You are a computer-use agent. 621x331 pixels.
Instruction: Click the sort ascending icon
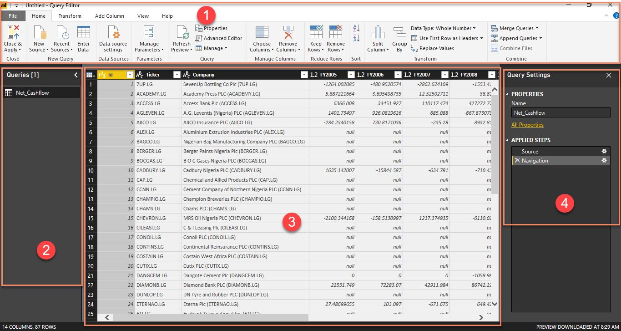click(355, 28)
